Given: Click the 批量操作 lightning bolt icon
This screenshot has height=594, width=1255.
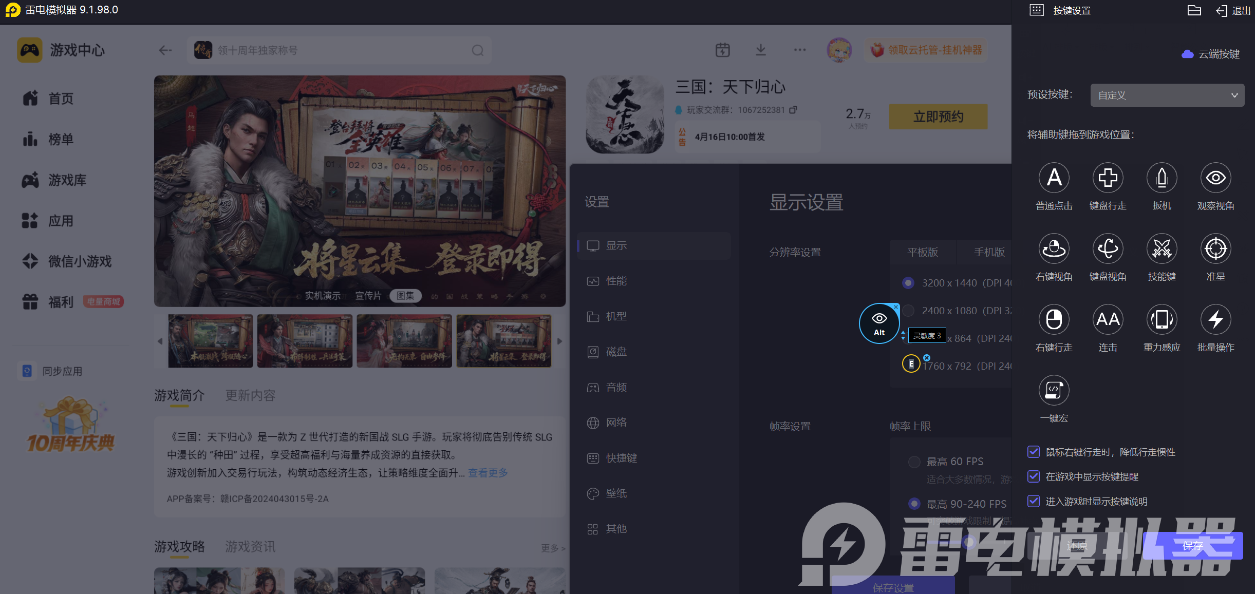Looking at the screenshot, I should (1215, 320).
